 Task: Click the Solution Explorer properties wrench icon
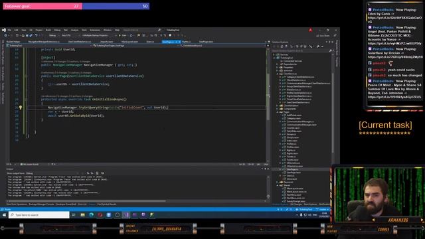coord(318,46)
